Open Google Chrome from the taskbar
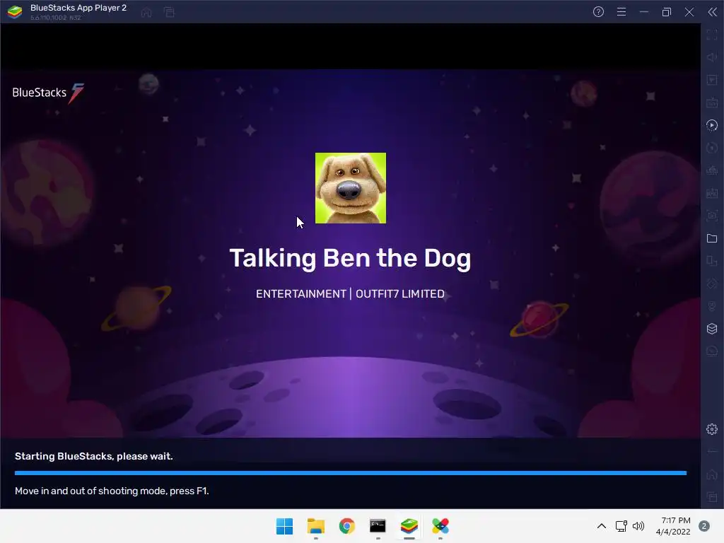This screenshot has width=724, height=543. pos(346,526)
